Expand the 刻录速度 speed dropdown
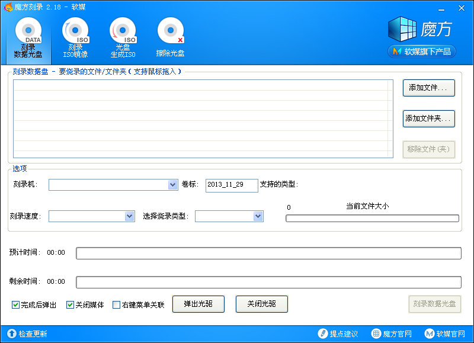 pos(130,216)
